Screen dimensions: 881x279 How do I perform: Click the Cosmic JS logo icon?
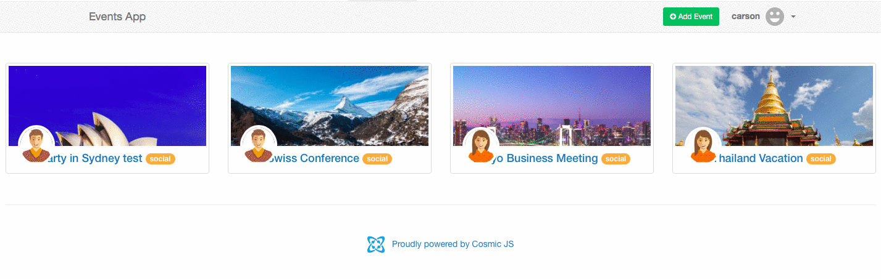(376, 245)
